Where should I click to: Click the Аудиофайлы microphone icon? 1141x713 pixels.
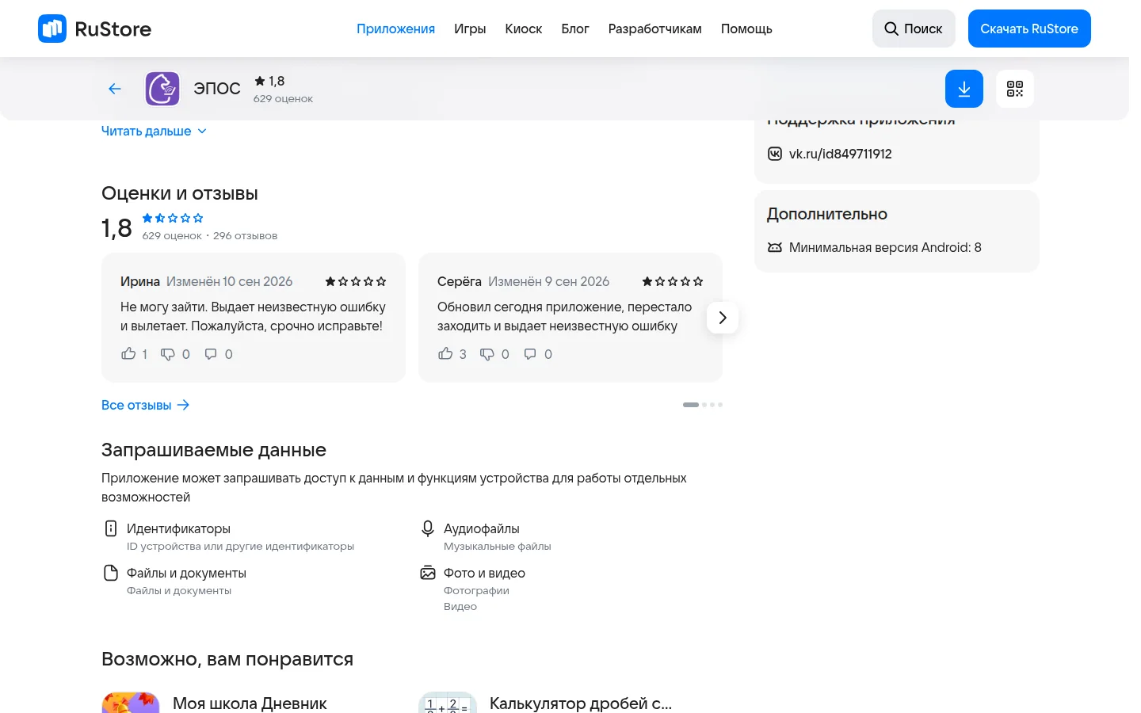click(428, 528)
